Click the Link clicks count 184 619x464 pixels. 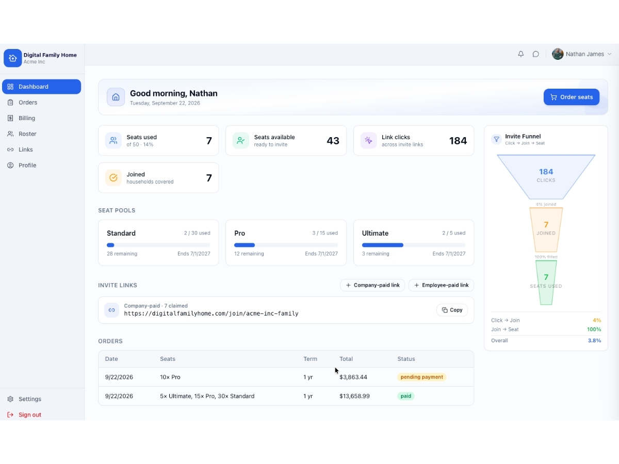coord(458,141)
